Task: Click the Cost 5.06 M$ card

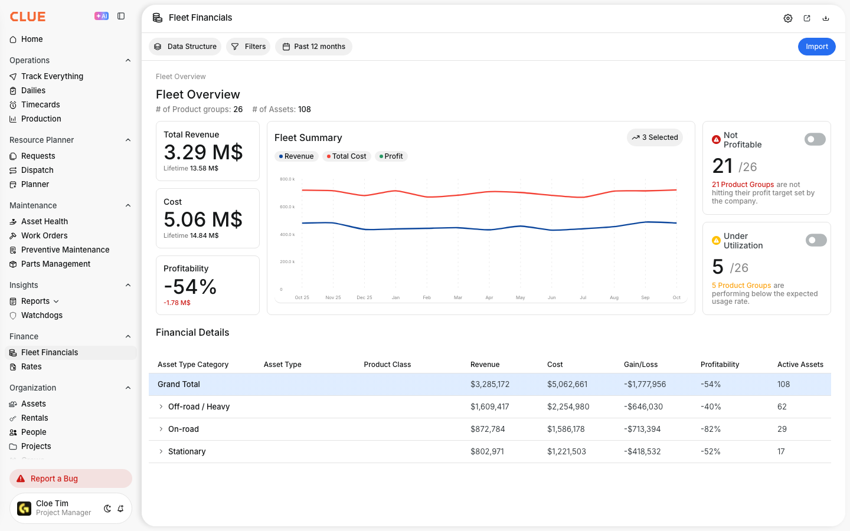Action: tap(208, 218)
